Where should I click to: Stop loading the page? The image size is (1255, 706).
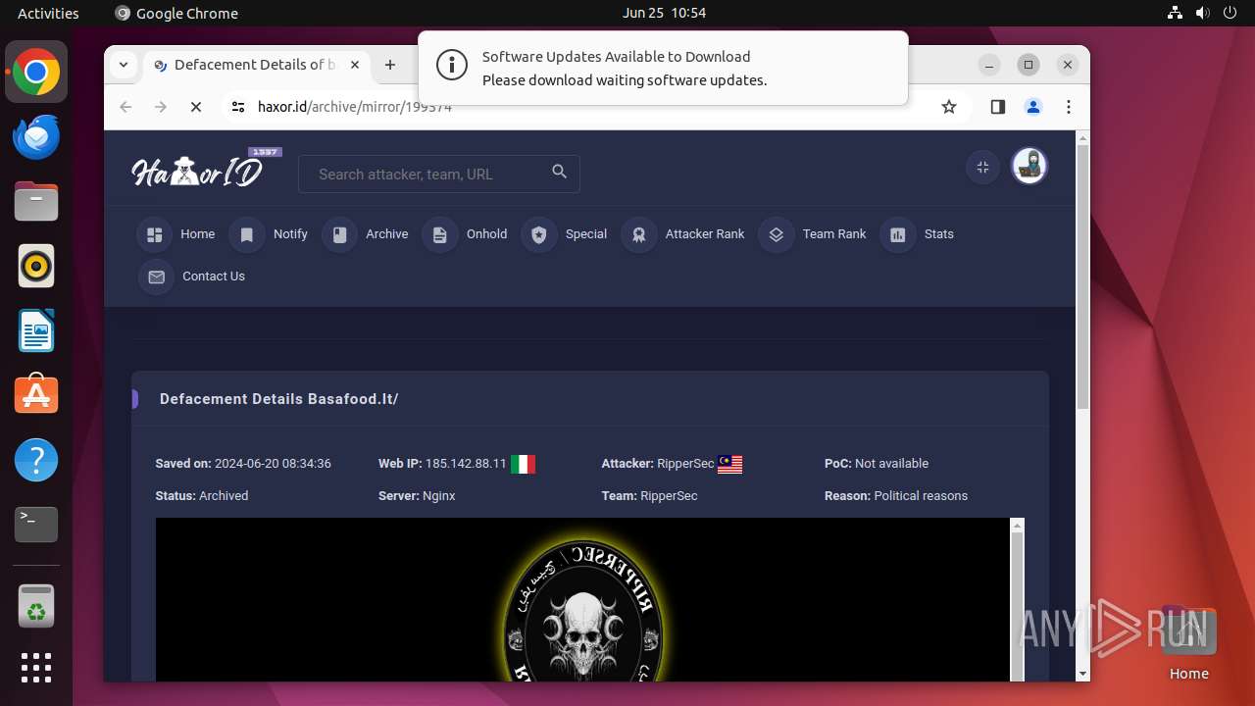196,107
